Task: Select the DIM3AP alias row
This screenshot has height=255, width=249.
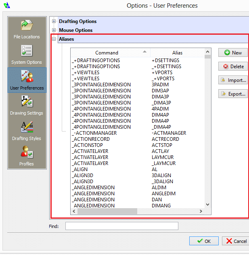Action: [138, 91]
